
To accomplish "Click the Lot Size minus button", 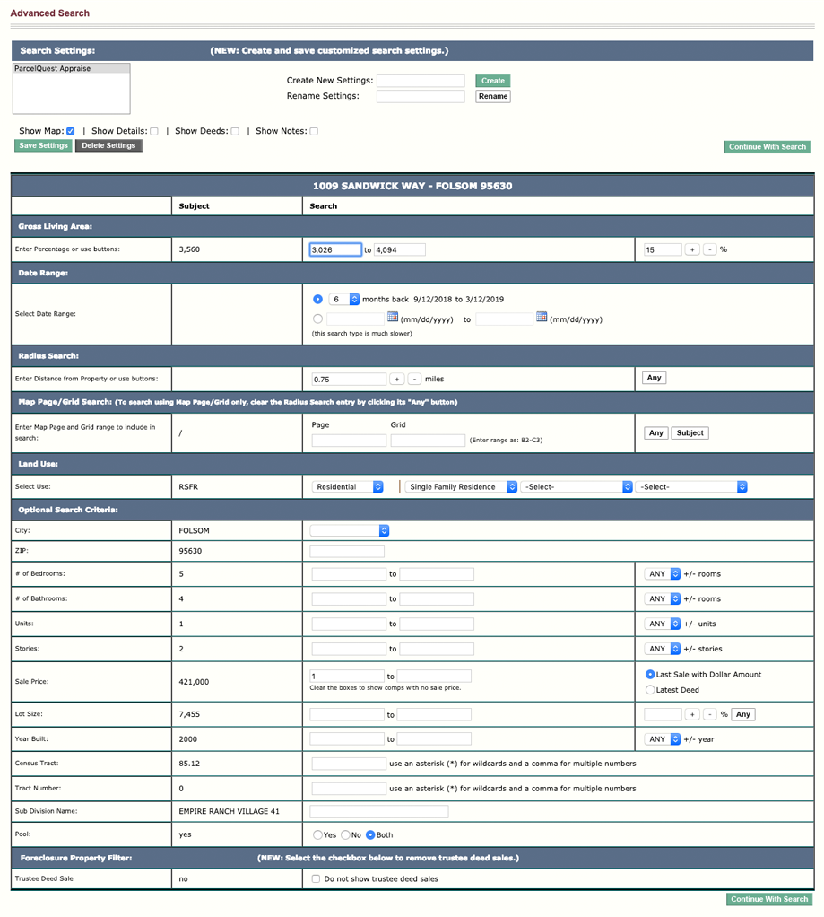I will [709, 714].
